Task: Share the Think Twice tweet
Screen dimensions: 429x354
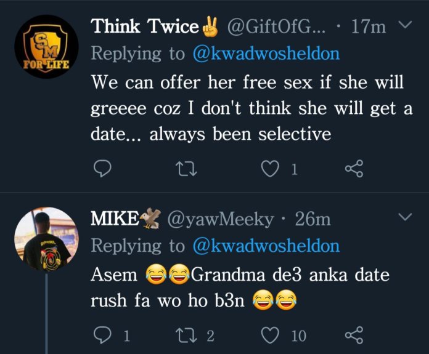Action: (353, 169)
